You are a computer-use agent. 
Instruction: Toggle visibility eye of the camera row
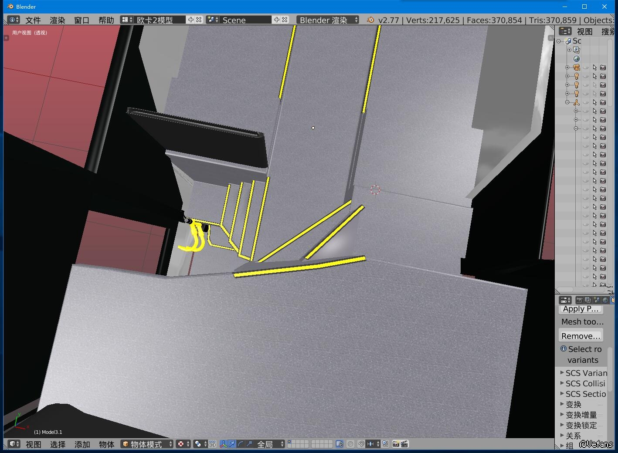tap(586, 68)
